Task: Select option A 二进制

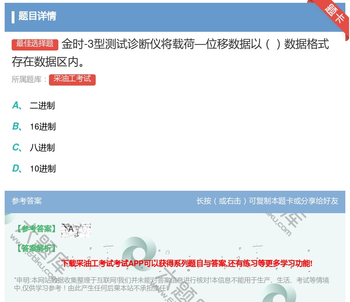Action: click(34, 105)
